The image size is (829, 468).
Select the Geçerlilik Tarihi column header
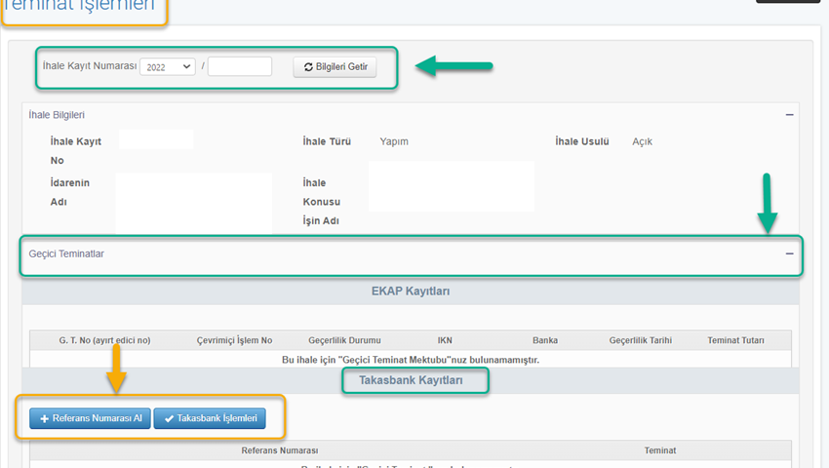[641, 340]
